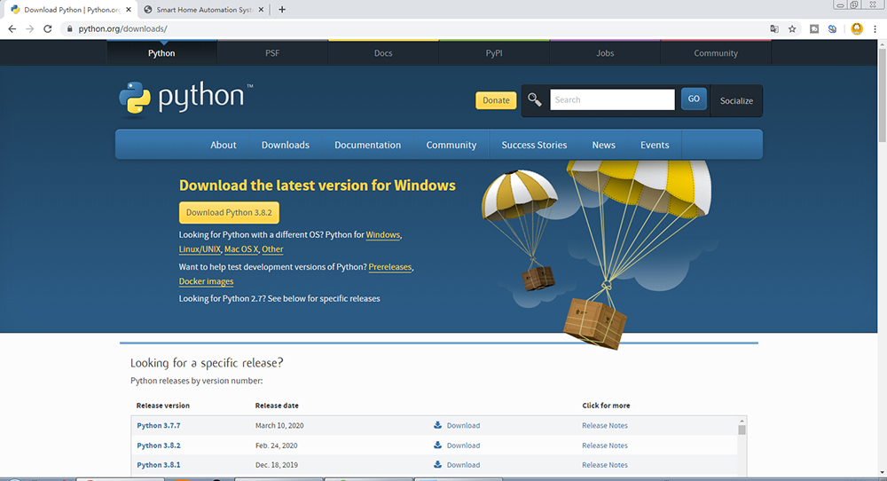The image size is (887, 481).
Task: Click the Download Python 3.8.2 button
Action: (230, 212)
